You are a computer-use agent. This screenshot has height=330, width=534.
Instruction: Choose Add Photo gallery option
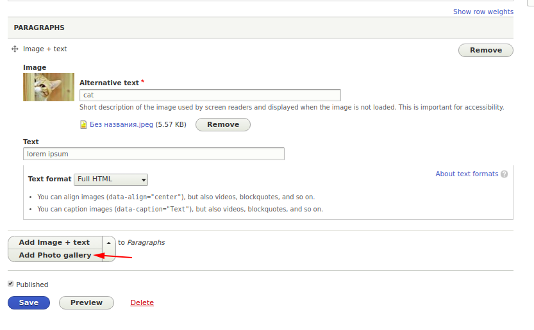(x=55, y=255)
